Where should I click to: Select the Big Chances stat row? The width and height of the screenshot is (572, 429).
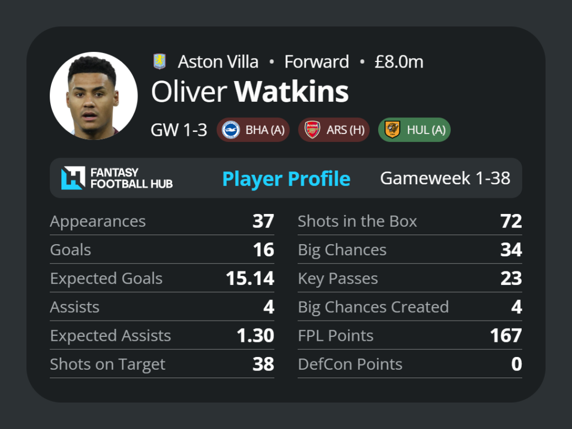(410, 250)
